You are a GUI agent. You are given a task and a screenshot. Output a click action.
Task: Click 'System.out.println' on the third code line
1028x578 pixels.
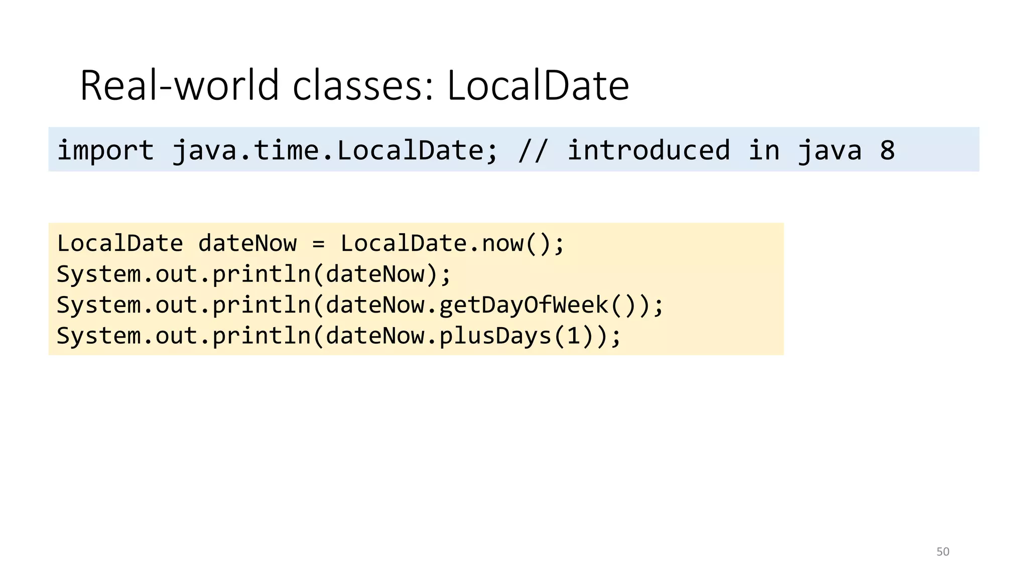184,305
